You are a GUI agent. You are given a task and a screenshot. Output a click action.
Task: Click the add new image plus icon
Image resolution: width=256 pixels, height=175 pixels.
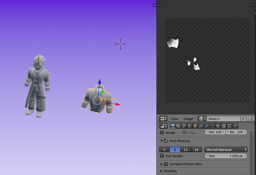[x=249, y=119]
